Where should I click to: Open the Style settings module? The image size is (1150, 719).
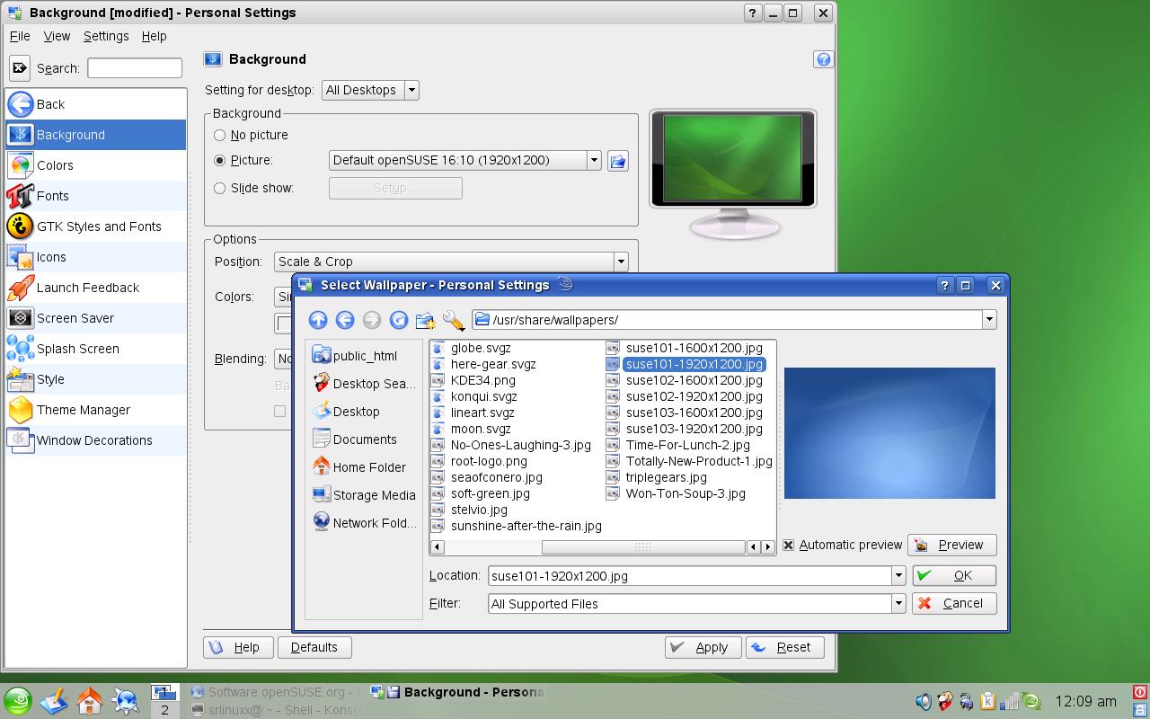96,379
